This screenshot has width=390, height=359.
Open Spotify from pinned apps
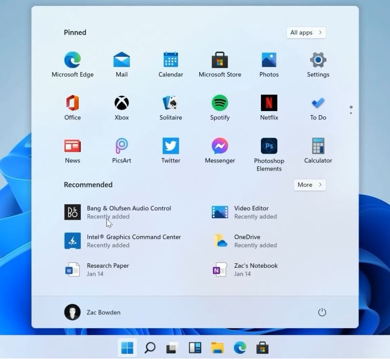point(220,108)
